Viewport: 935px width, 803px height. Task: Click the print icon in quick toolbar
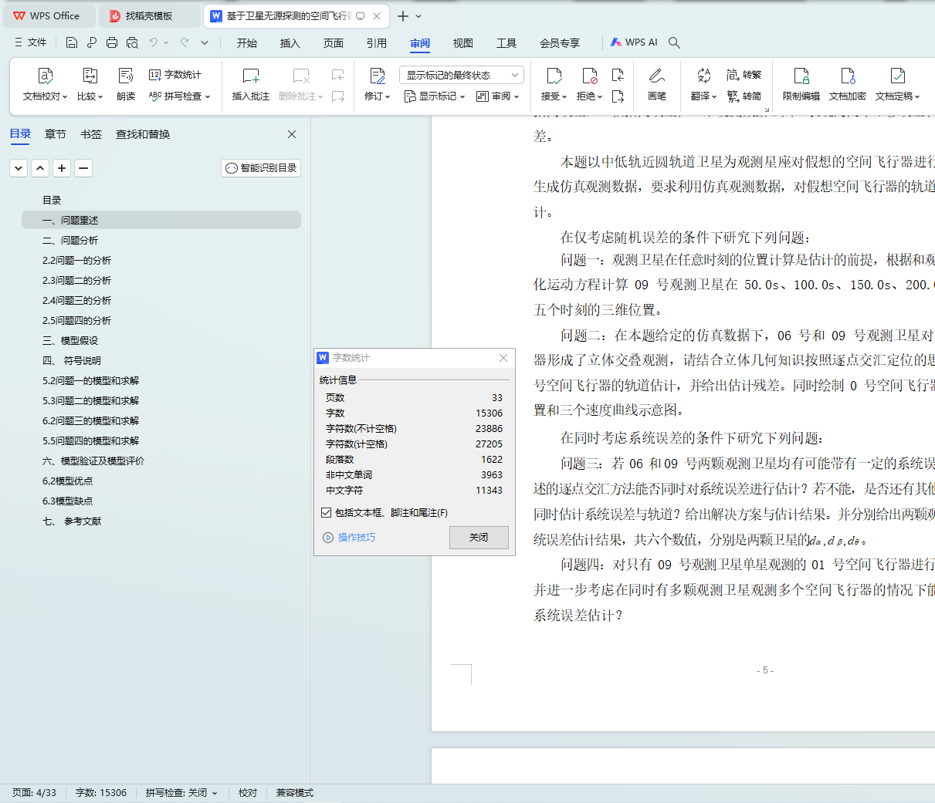coord(112,42)
